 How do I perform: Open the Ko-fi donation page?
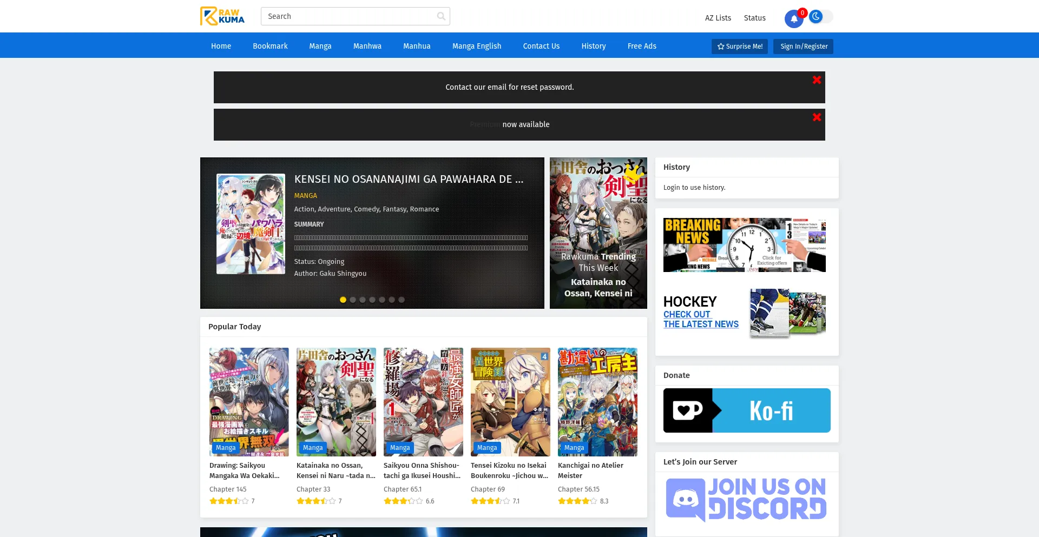pos(746,410)
